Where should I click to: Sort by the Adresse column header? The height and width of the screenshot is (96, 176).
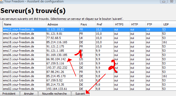63,24
